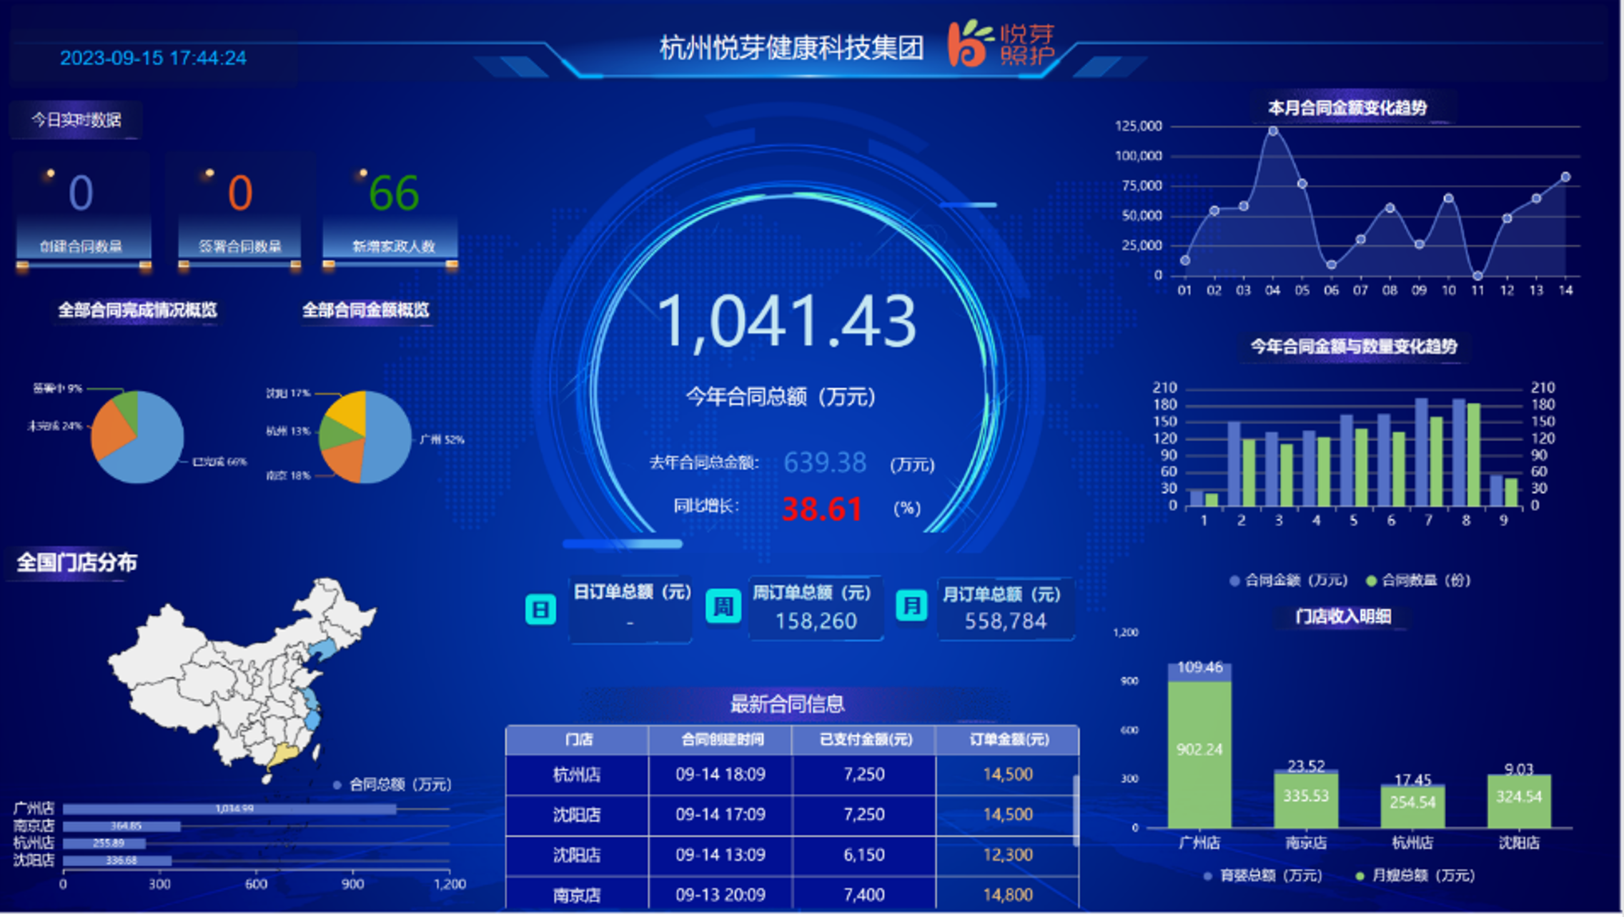This screenshot has width=1624, height=917.
Task: Click the 悦芽照护 logo in header
Action: 1002,44
